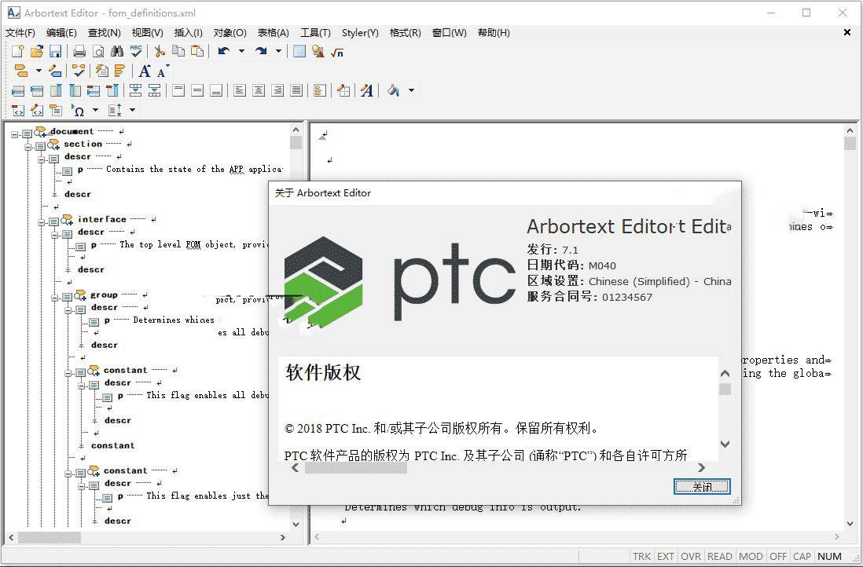
Task: Click the Redo arrow icon
Action: click(x=261, y=52)
